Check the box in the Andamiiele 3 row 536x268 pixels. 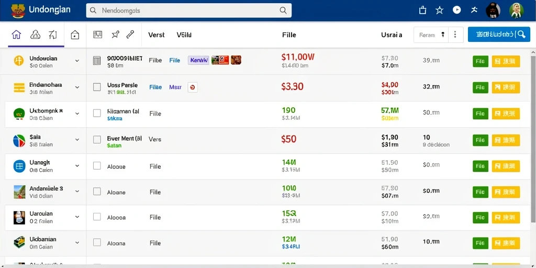(x=97, y=192)
